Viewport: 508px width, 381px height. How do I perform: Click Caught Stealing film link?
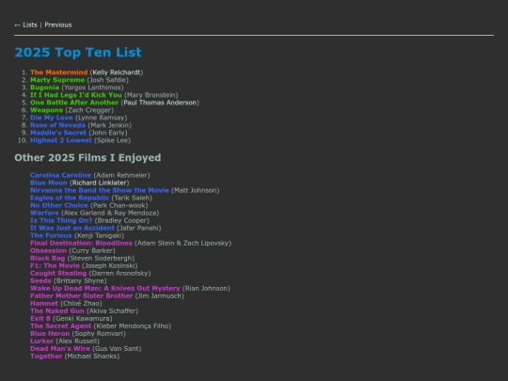[58, 274]
